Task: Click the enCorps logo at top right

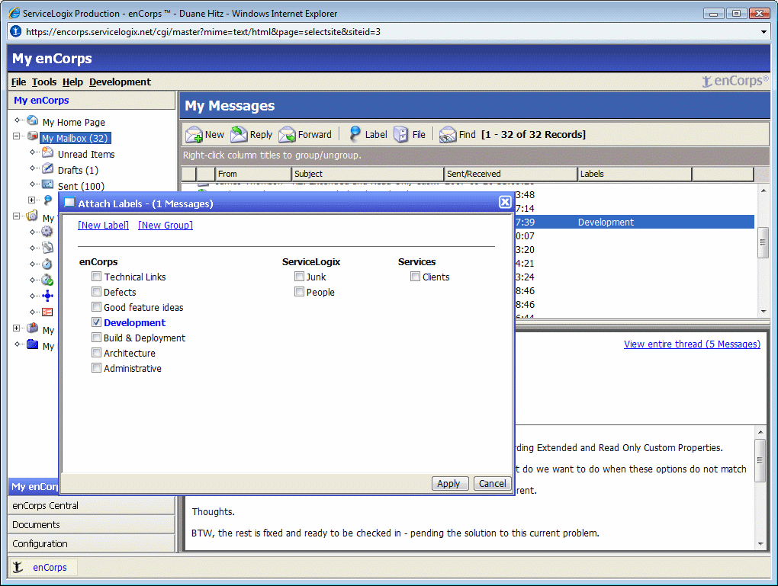Action: tap(735, 81)
